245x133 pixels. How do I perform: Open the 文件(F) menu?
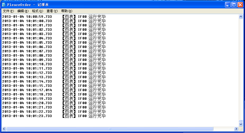[8, 11]
